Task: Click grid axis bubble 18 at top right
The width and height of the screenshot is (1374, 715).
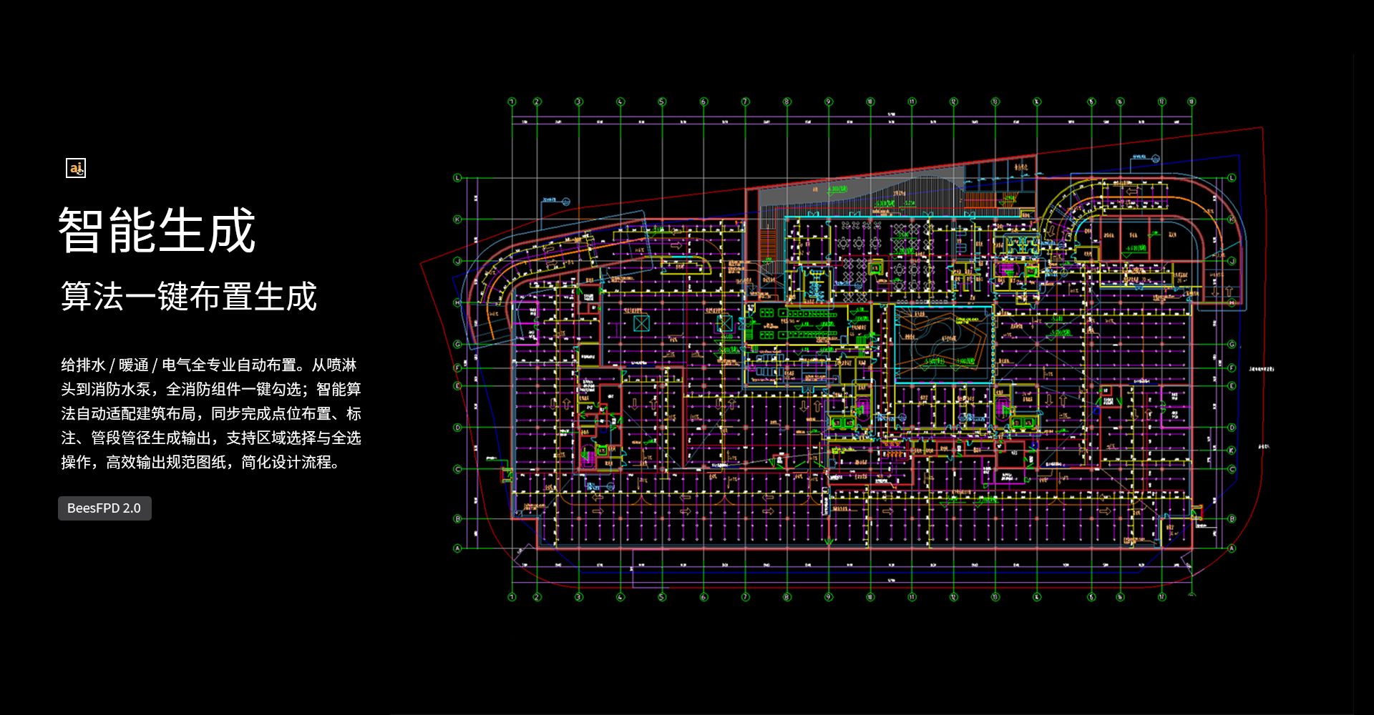Action: [x=1192, y=102]
